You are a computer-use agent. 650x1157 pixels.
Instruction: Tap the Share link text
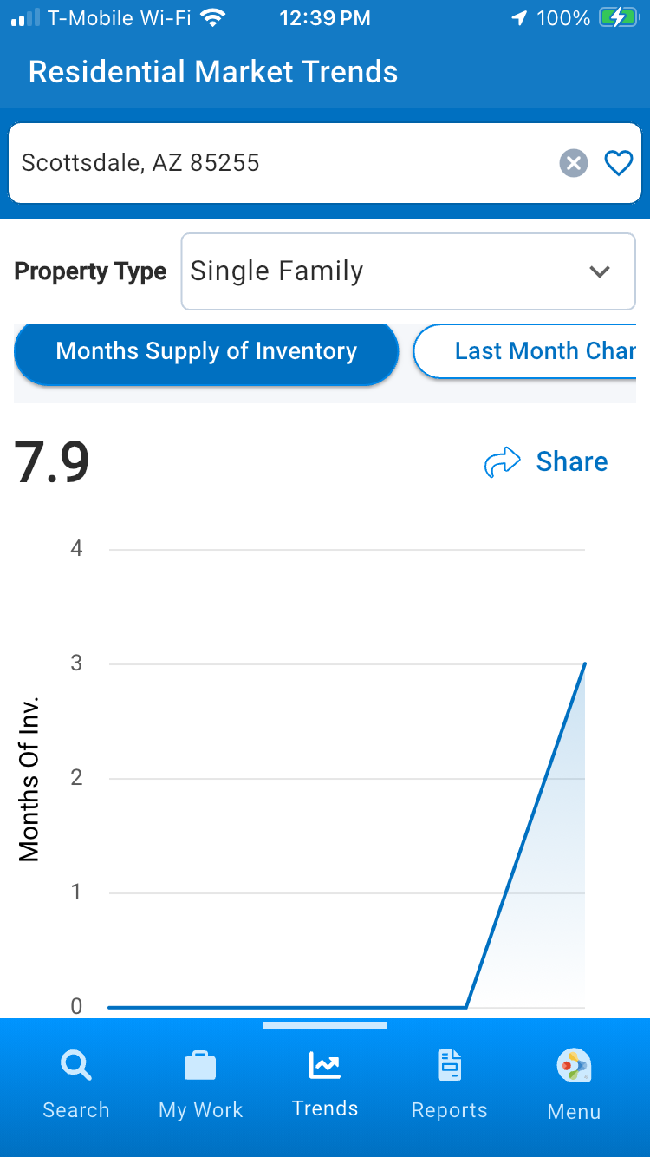[x=572, y=462]
